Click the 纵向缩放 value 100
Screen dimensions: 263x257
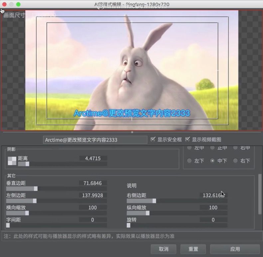(x=213, y=208)
